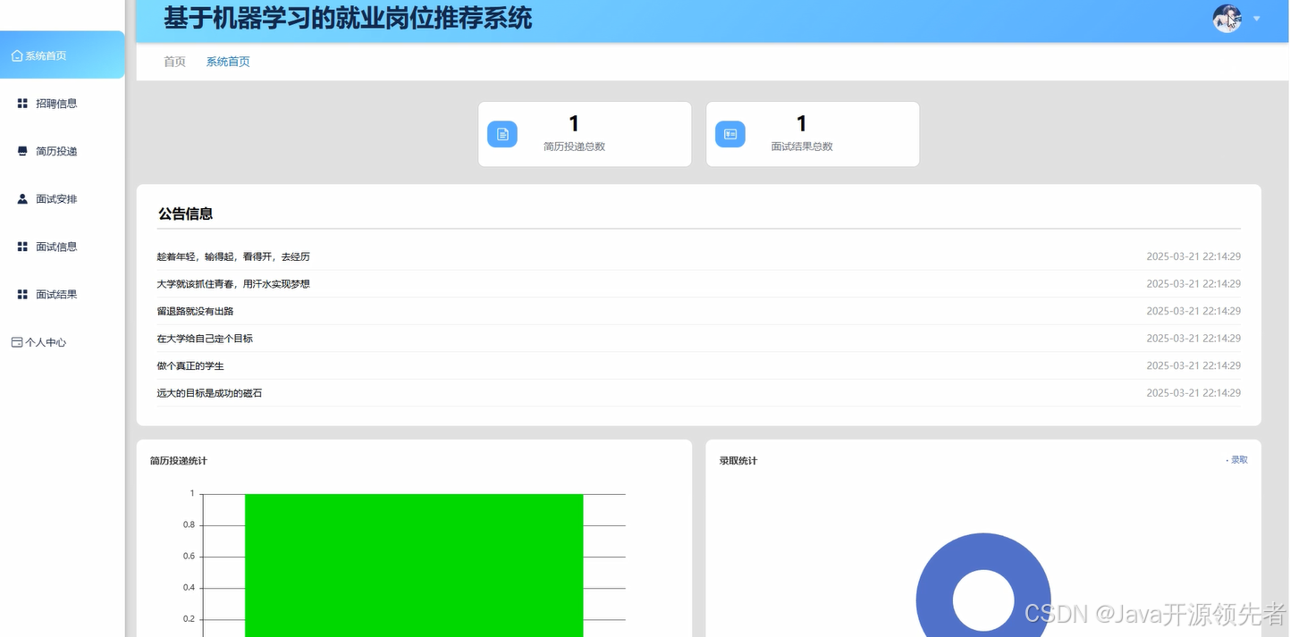Viewport: 1290px width, 637px height.
Task: Toggle the 录取 legend in 录取统计 chart
Action: tap(1239, 459)
